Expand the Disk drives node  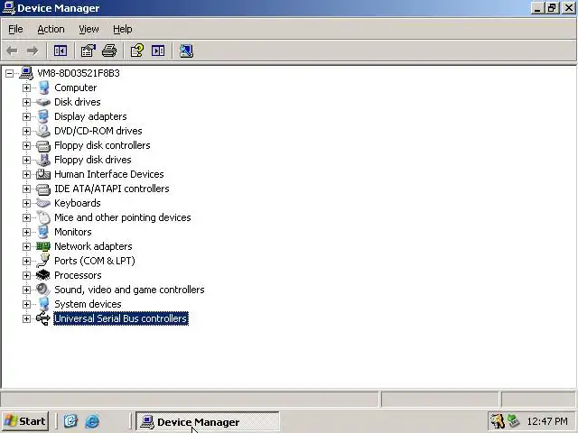[26, 102]
